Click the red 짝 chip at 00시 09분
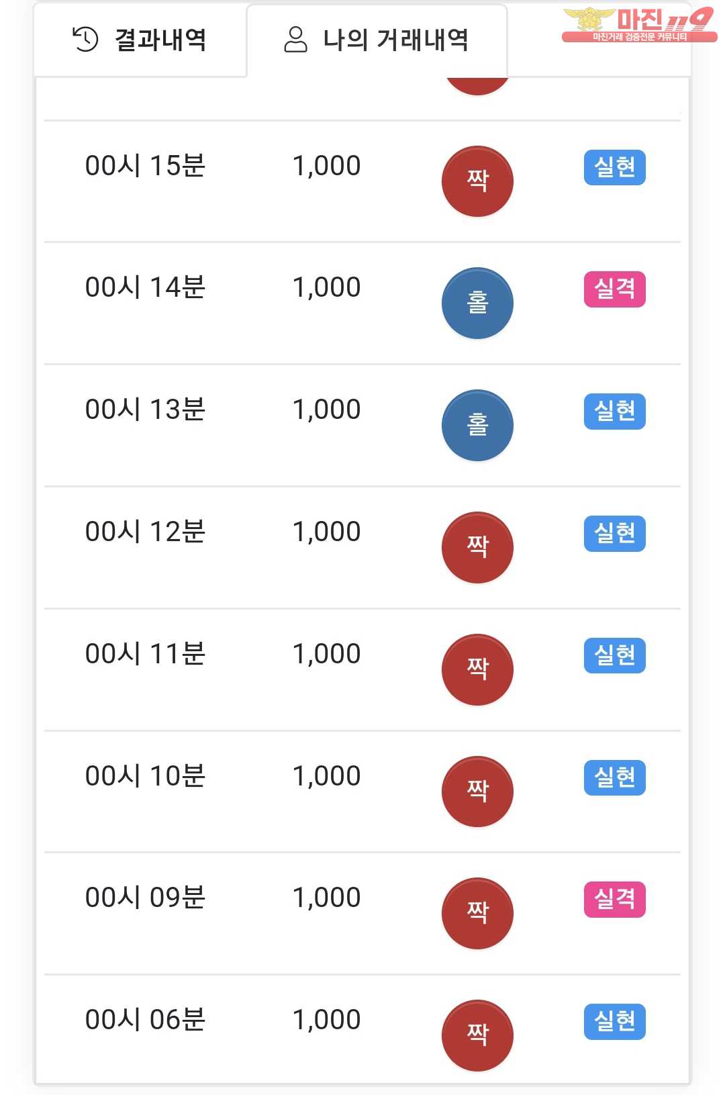The width and height of the screenshot is (725, 1095). (477, 913)
